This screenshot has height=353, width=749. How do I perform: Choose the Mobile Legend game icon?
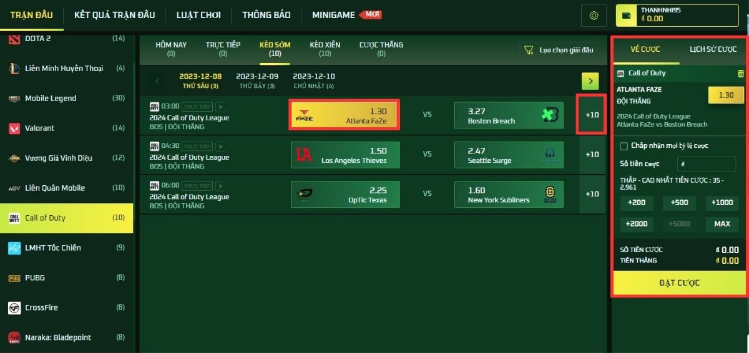[14, 99]
